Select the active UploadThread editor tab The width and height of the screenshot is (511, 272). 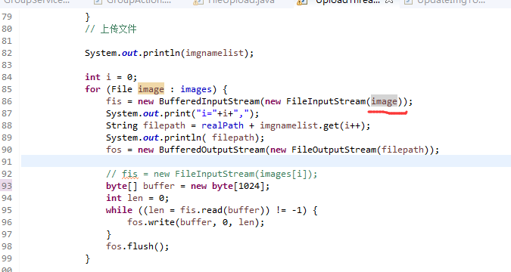click(347, 2)
